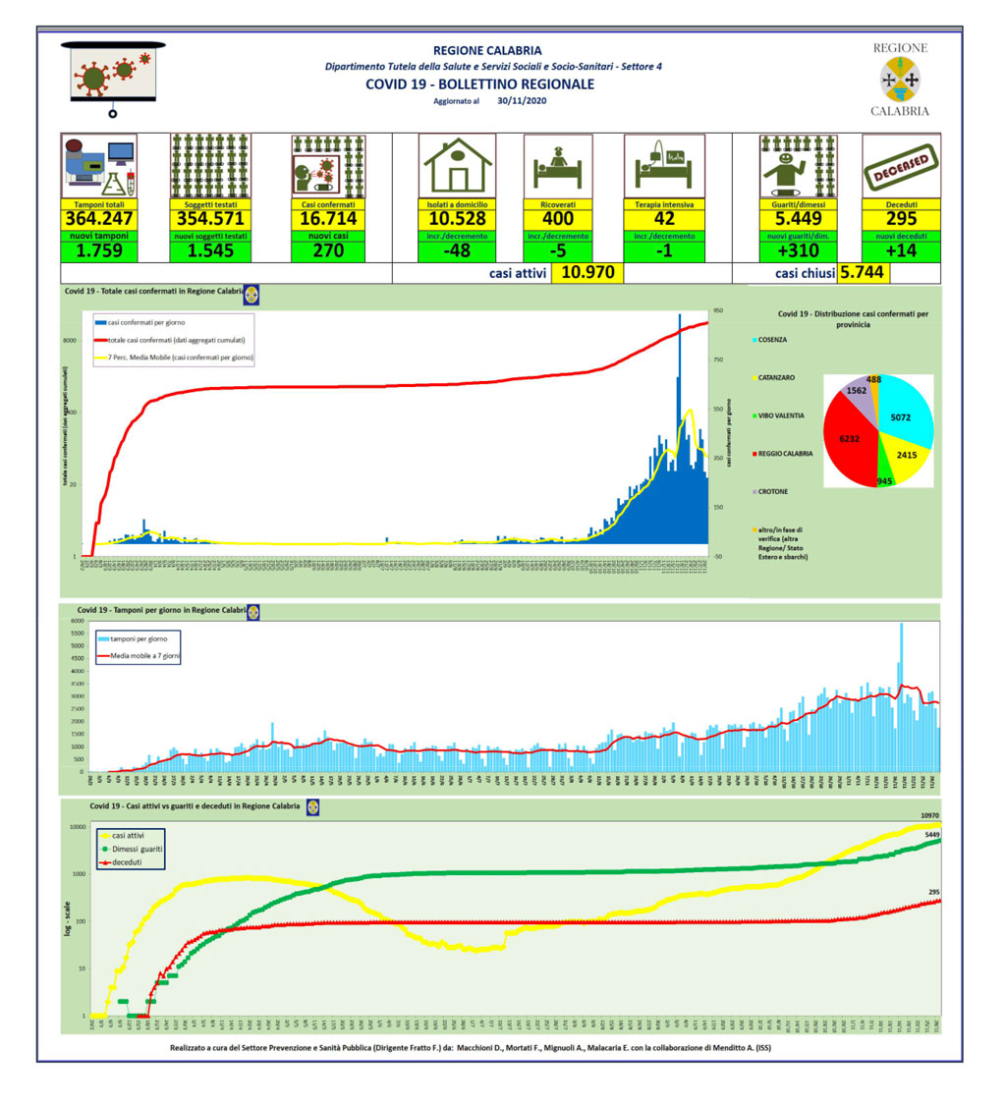This screenshot has width=1006, height=1105.
Task: Select the red 6232 pie slice
Action: pyautogui.click(x=850, y=438)
